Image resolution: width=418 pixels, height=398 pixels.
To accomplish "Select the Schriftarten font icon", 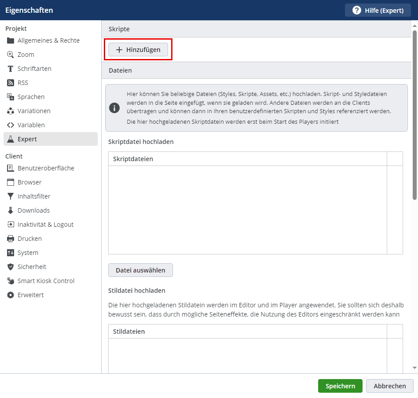I will (x=11, y=69).
